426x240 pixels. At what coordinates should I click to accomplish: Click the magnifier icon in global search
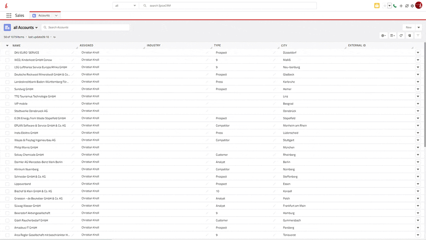pyautogui.click(x=145, y=6)
